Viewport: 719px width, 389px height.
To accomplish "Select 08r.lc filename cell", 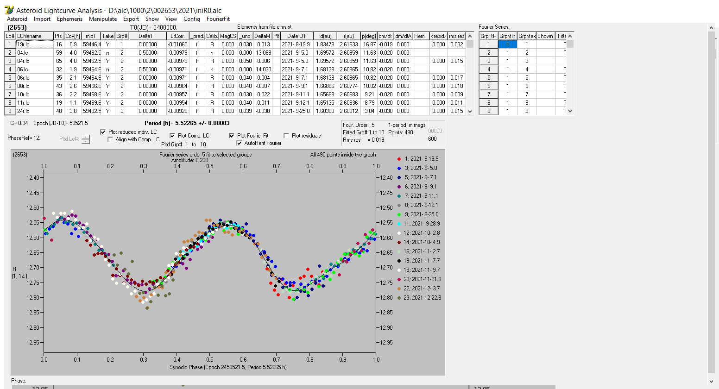I will [34, 86].
